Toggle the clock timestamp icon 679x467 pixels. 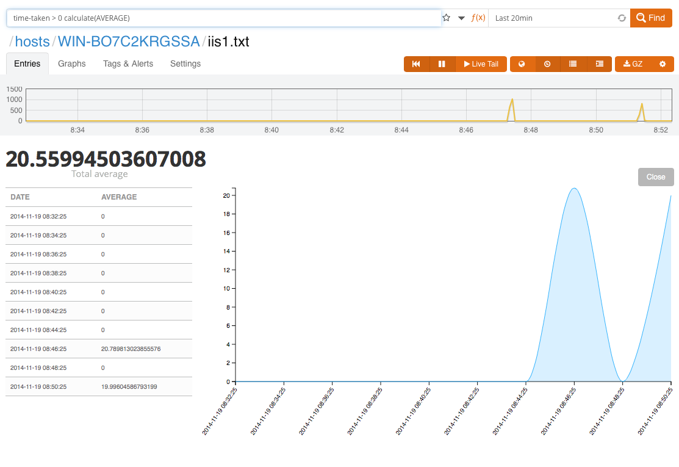(548, 64)
